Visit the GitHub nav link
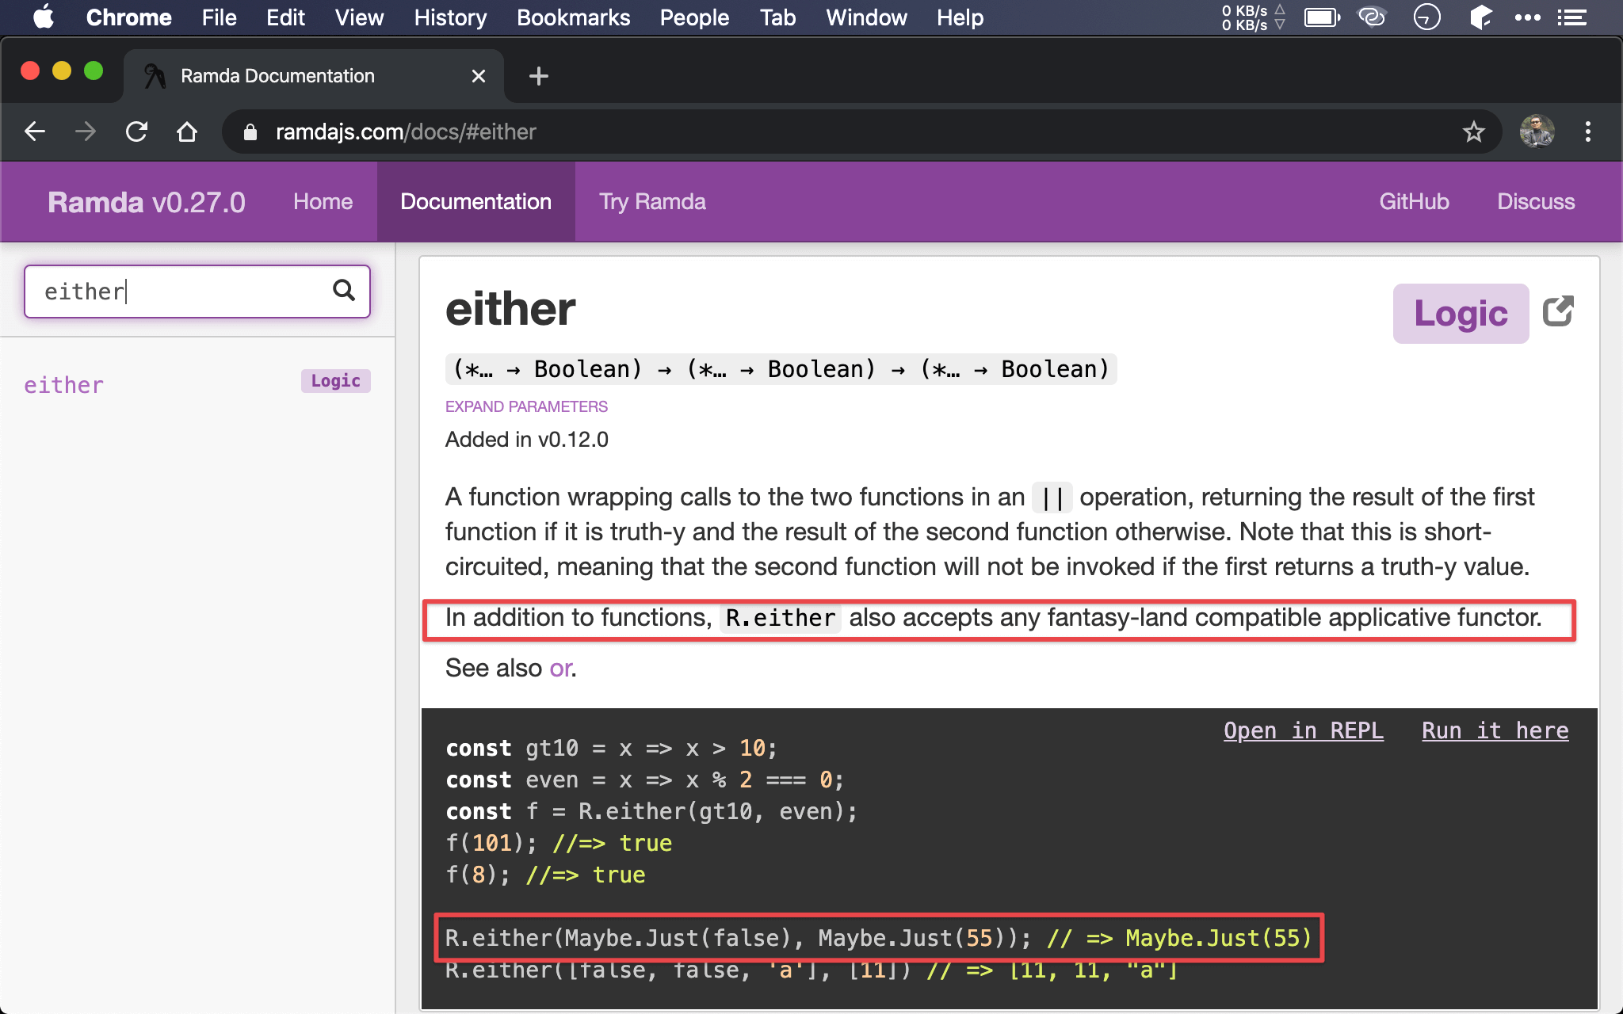Viewport: 1623px width, 1014px height. pyautogui.click(x=1414, y=202)
